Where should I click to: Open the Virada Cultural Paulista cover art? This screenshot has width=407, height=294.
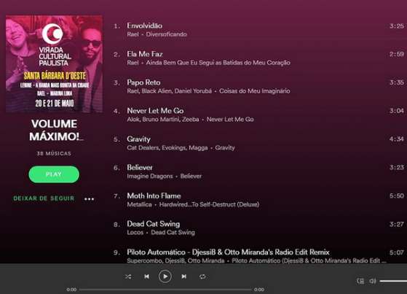tap(54, 63)
